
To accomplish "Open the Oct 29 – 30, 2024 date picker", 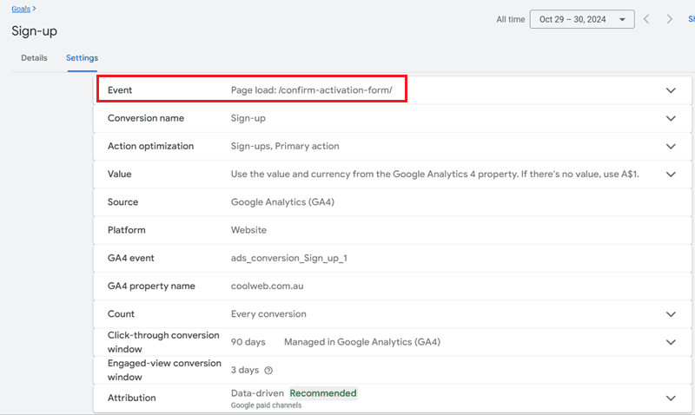I will coord(581,19).
